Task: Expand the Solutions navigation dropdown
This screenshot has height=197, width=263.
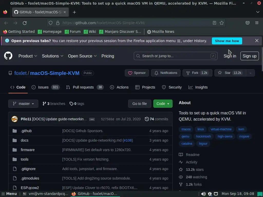Action: pyautogui.click(x=52, y=56)
